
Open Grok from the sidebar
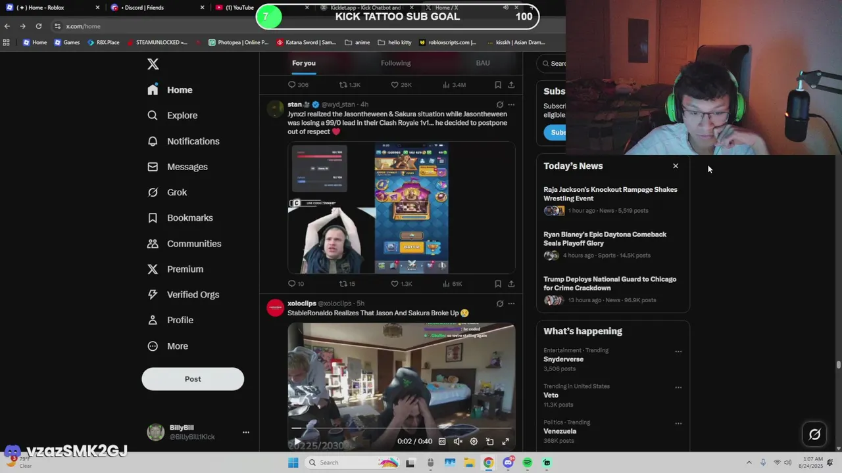pos(167,192)
